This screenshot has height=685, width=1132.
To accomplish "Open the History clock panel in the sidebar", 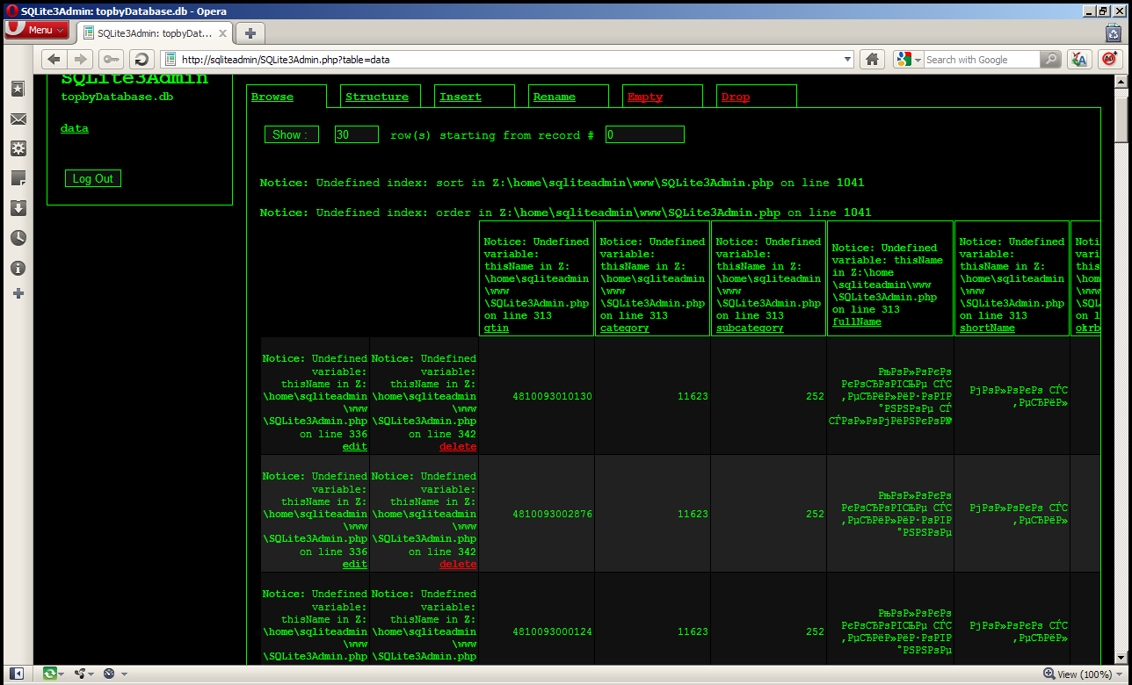I will click(x=18, y=238).
